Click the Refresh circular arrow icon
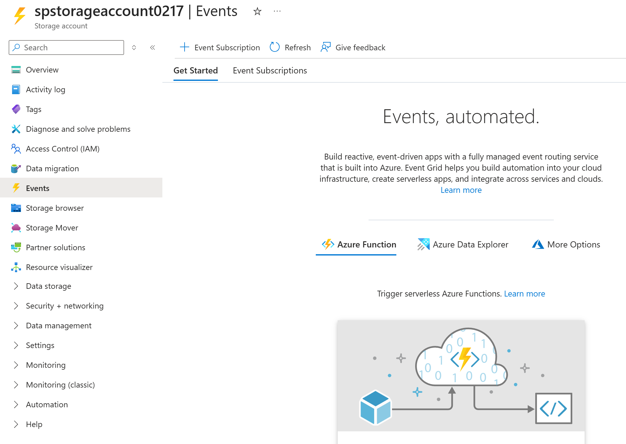 [274, 47]
